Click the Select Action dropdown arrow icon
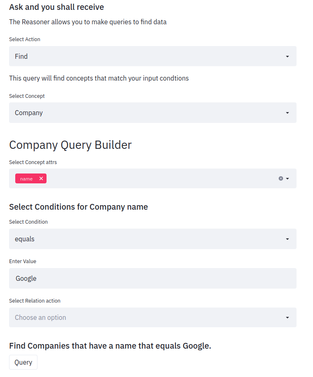 click(x=287, y=56)
